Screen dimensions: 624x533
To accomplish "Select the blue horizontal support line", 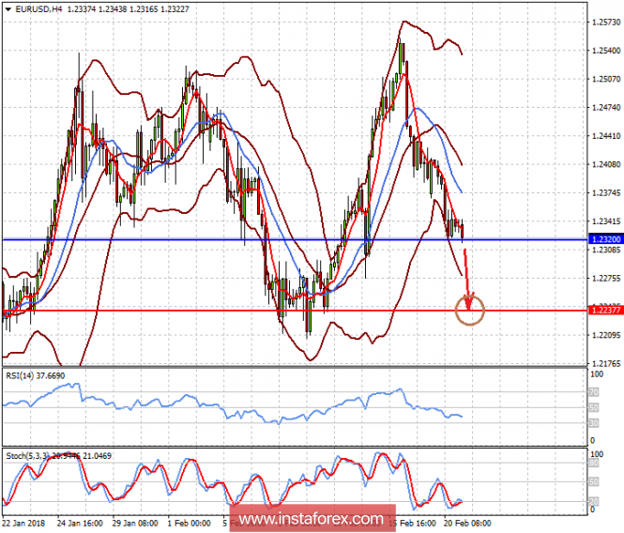I will [x=295, y=239].
